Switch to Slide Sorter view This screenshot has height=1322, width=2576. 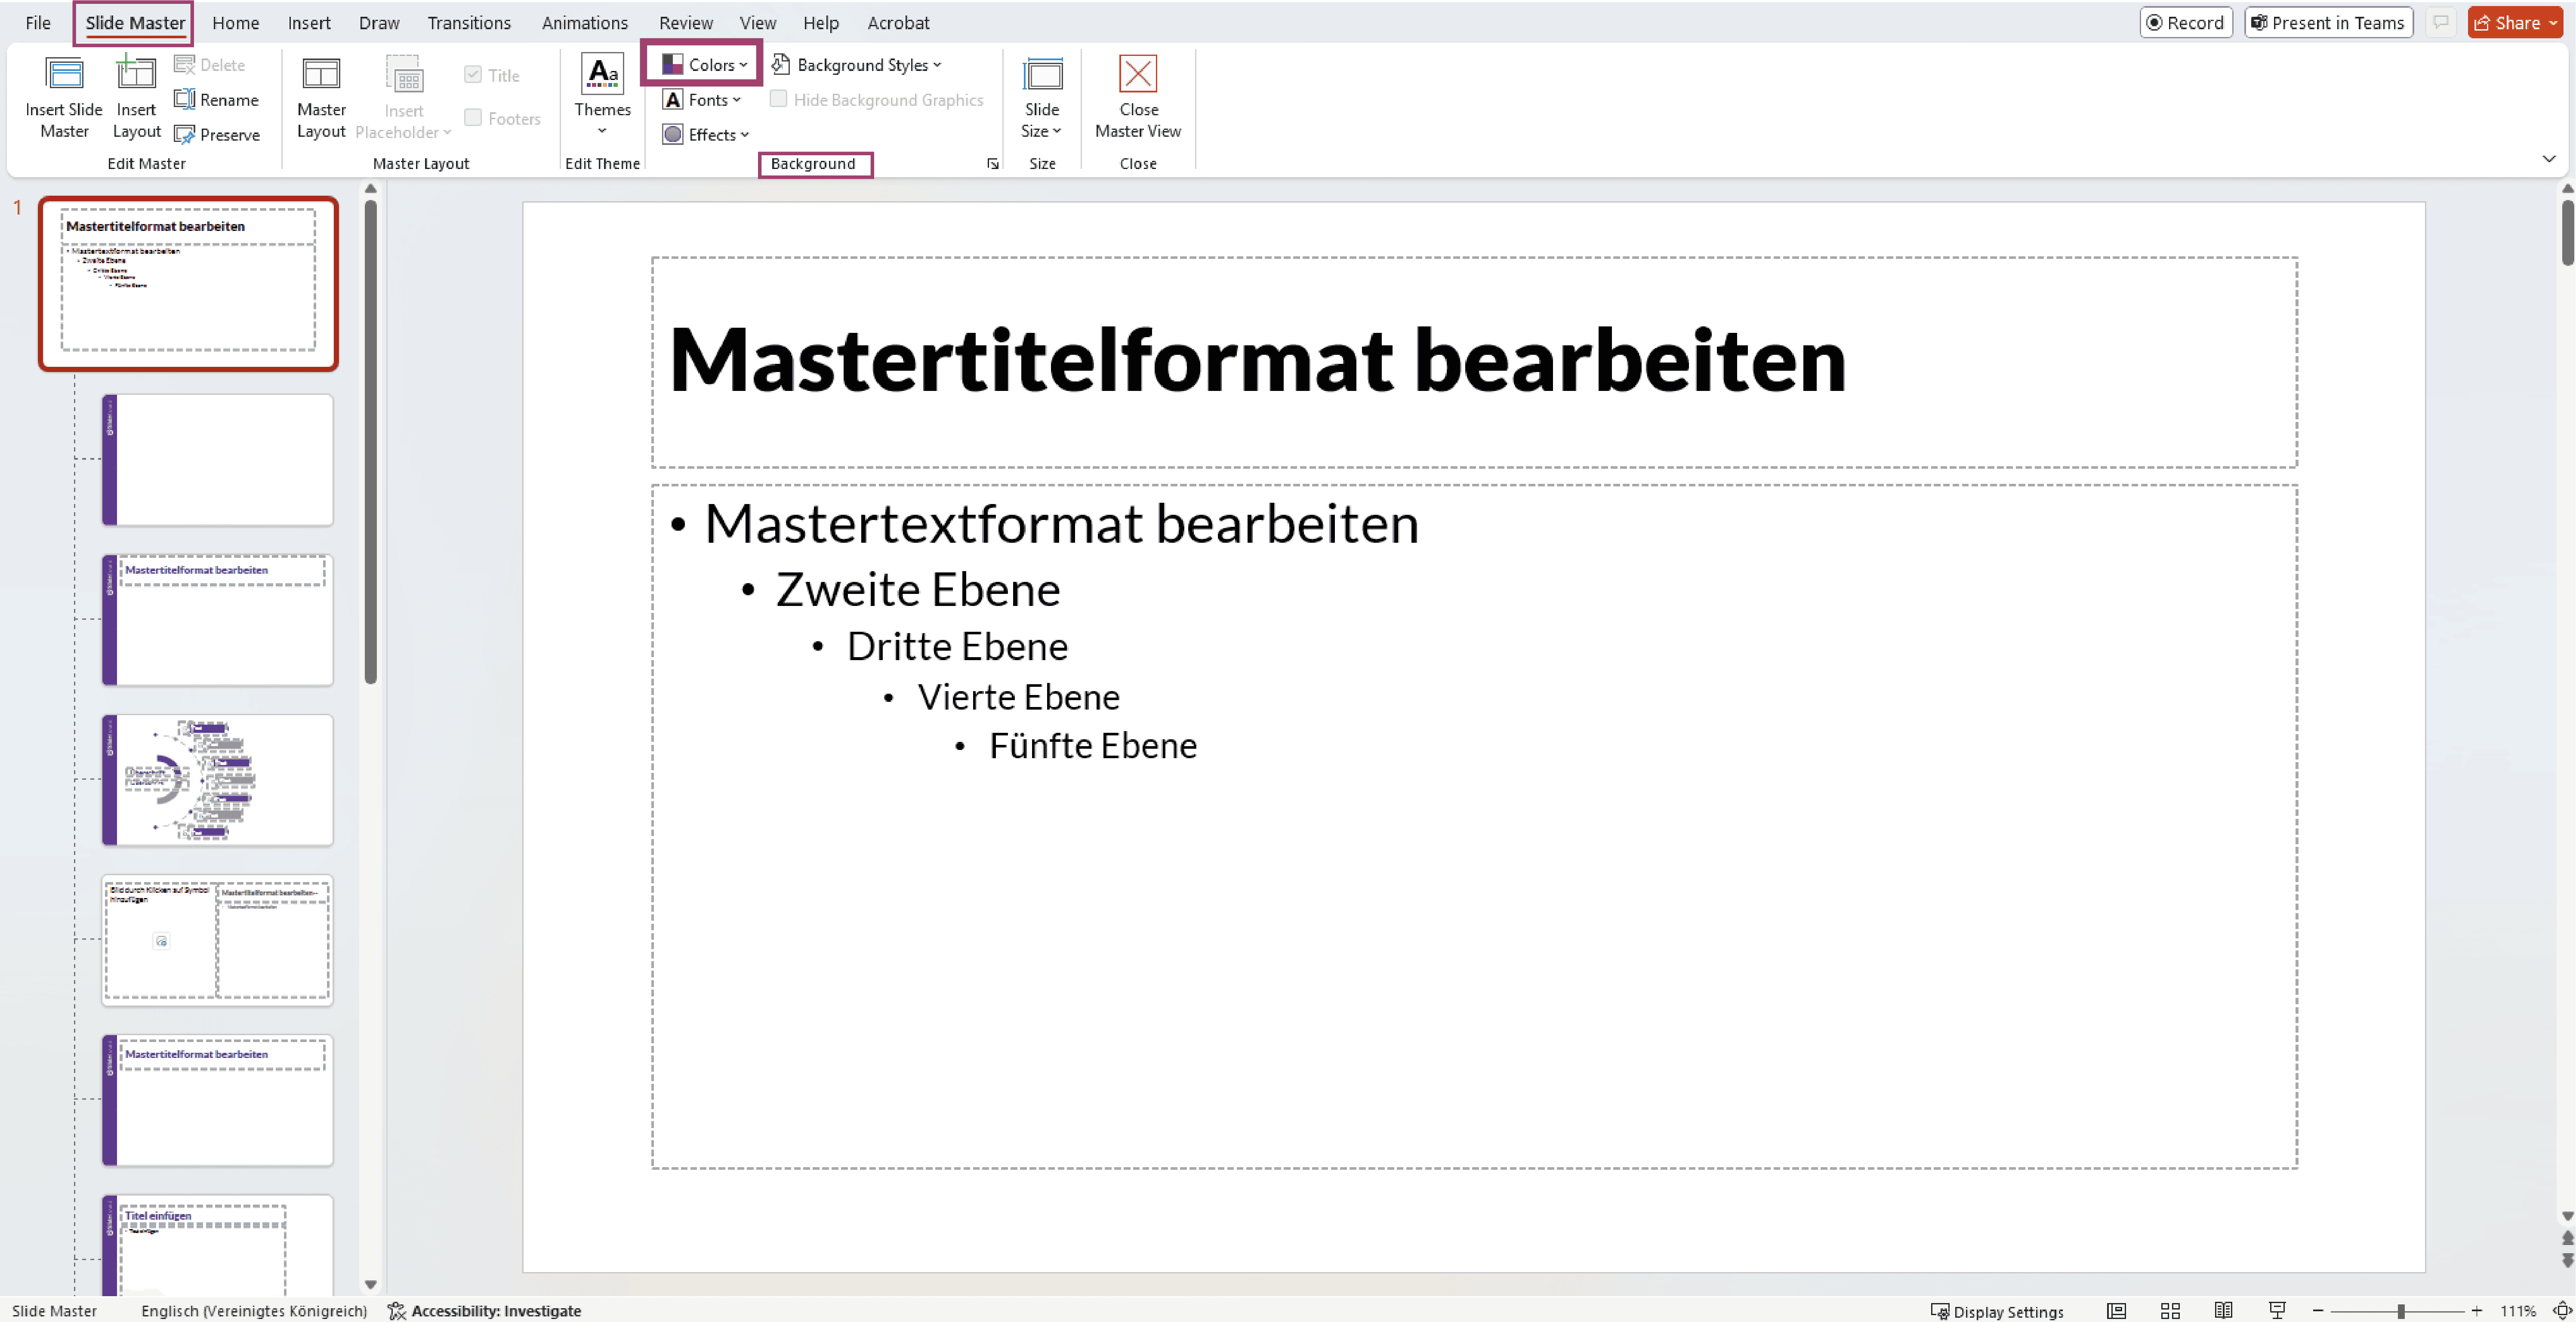tap(2170, 1311)
